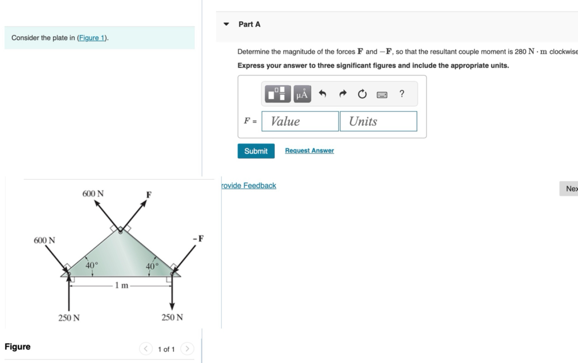Click inside the Units input field

coord(378,121)
